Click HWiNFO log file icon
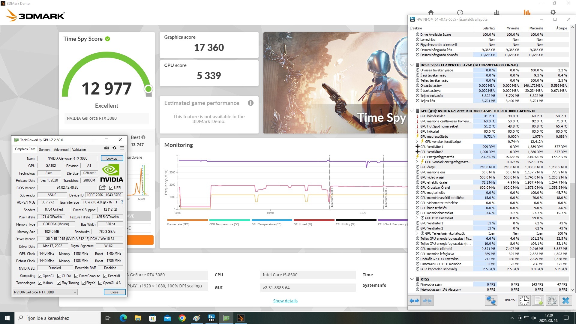 [538, 300]
